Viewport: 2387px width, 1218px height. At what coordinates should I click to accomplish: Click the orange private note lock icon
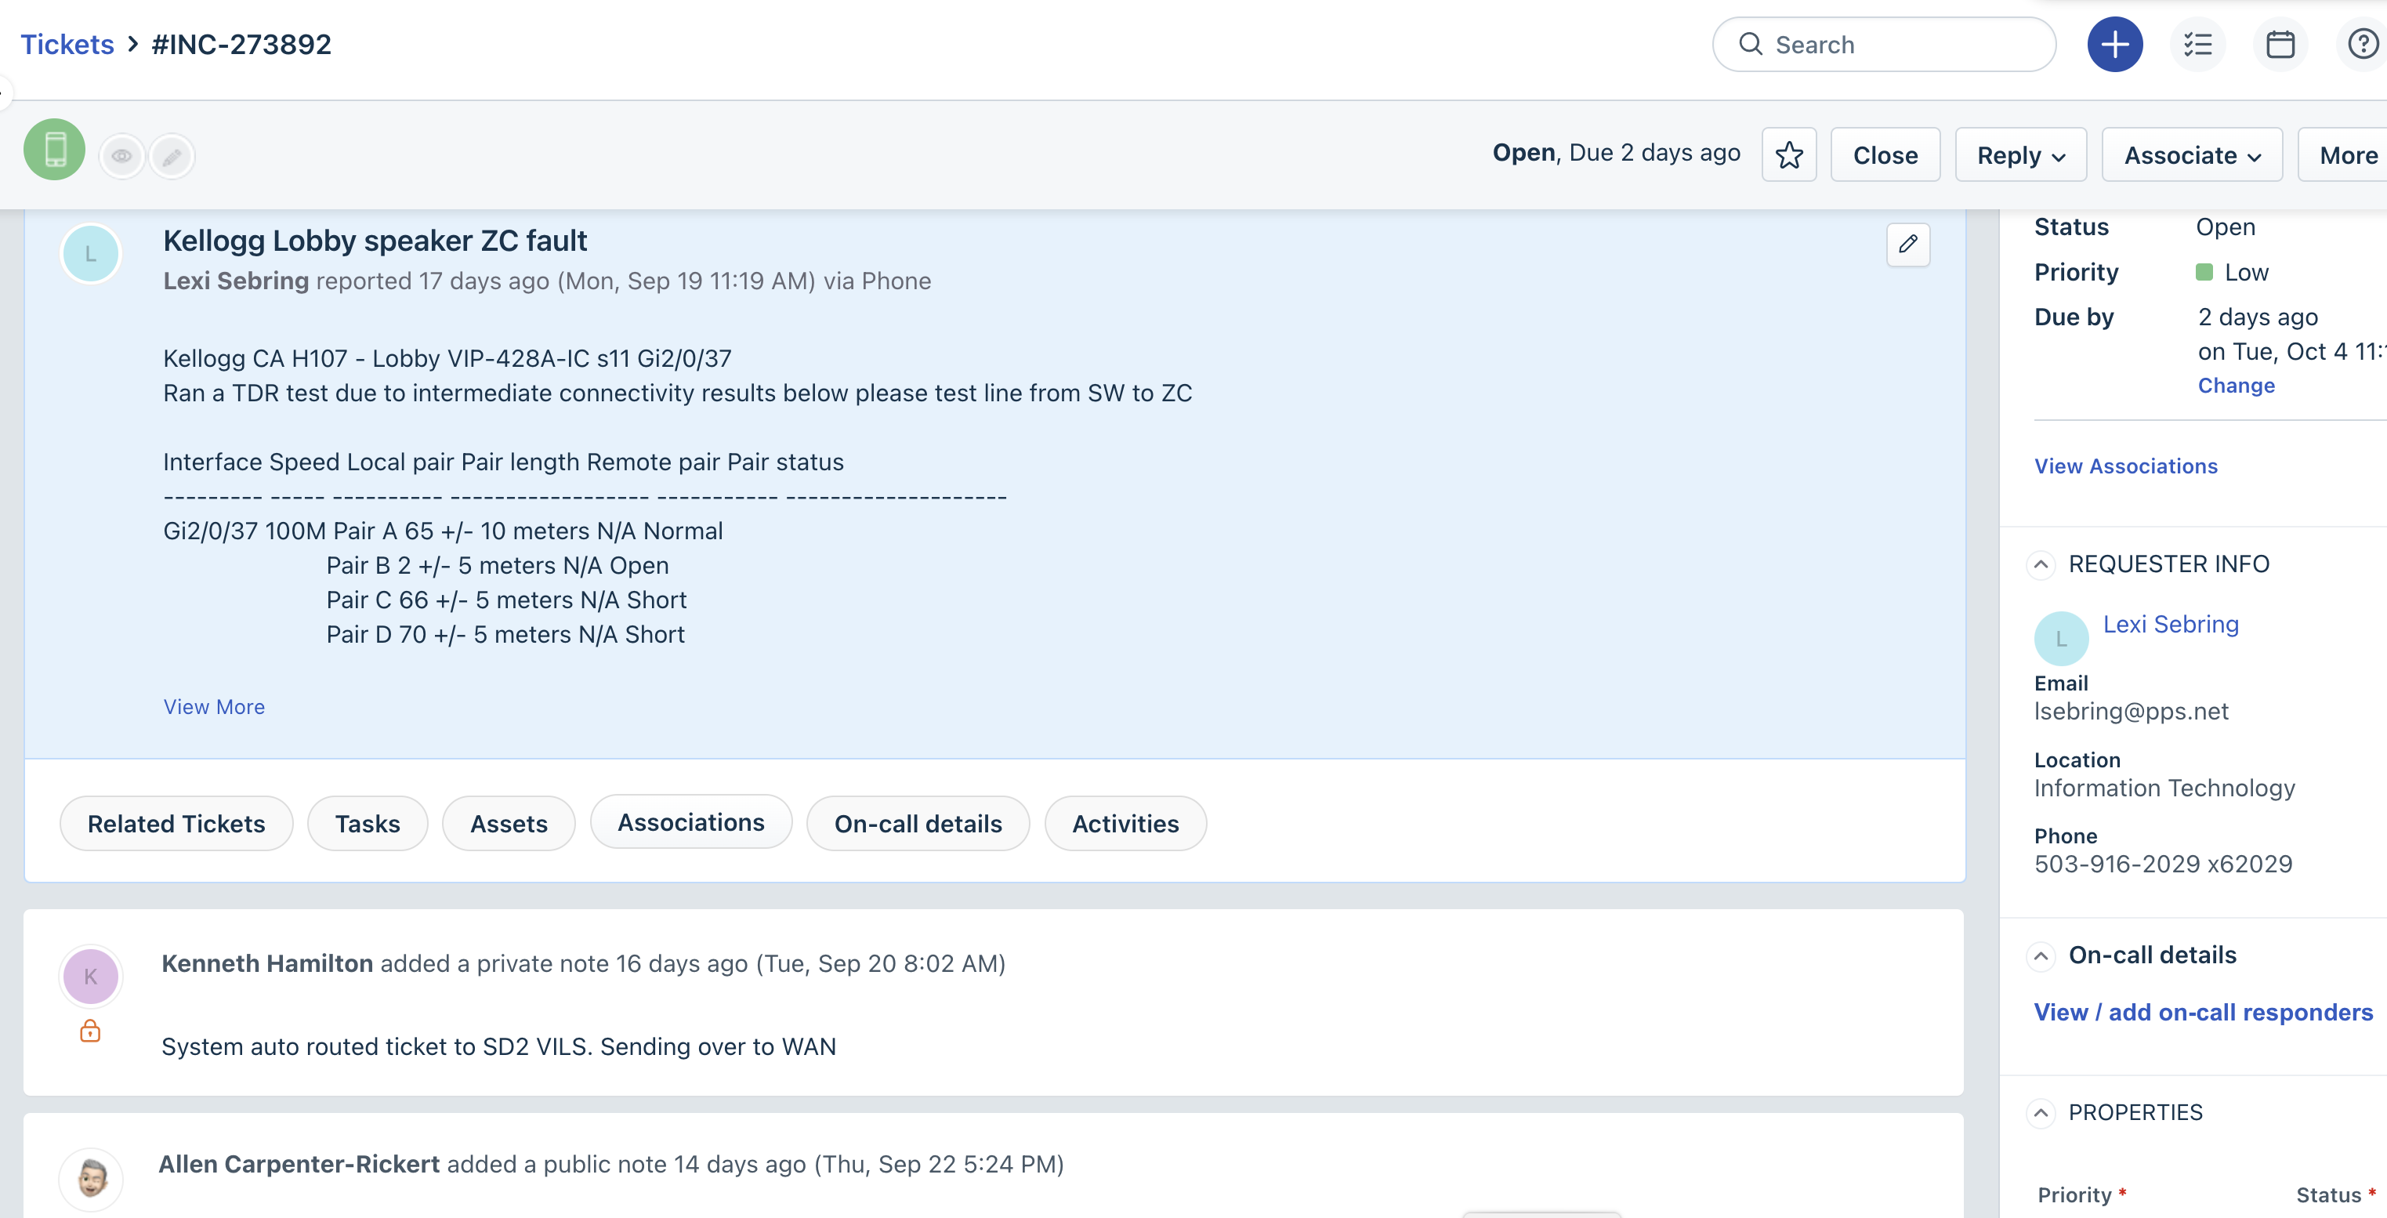pyautogui.click(x=90, y=1031)
